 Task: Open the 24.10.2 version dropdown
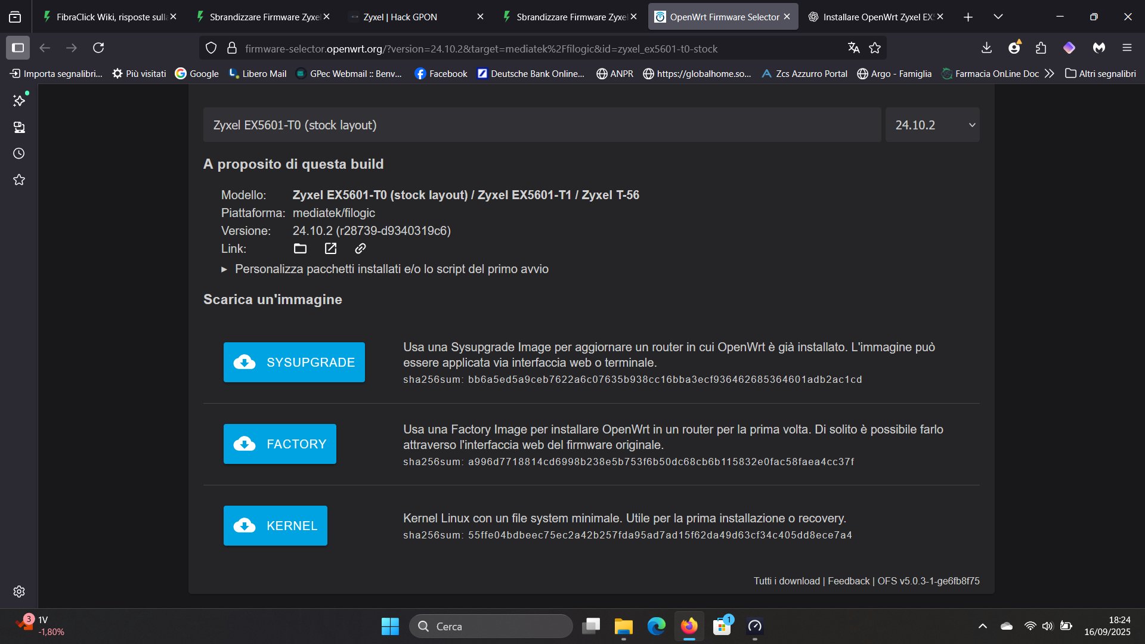coord(932,125)
